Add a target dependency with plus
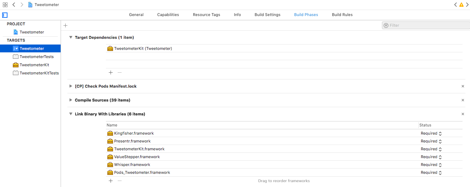 pos(111,72)
